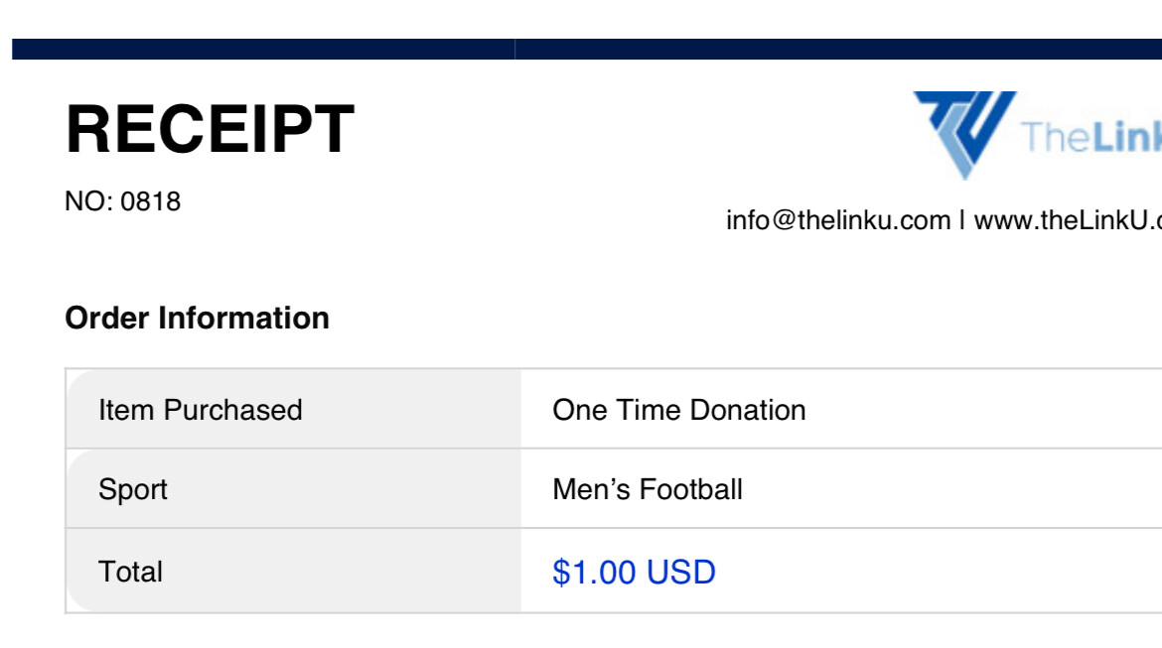Select the receipt number NO: 0818
Screen dimensions: 1162x648
(122, 201)
